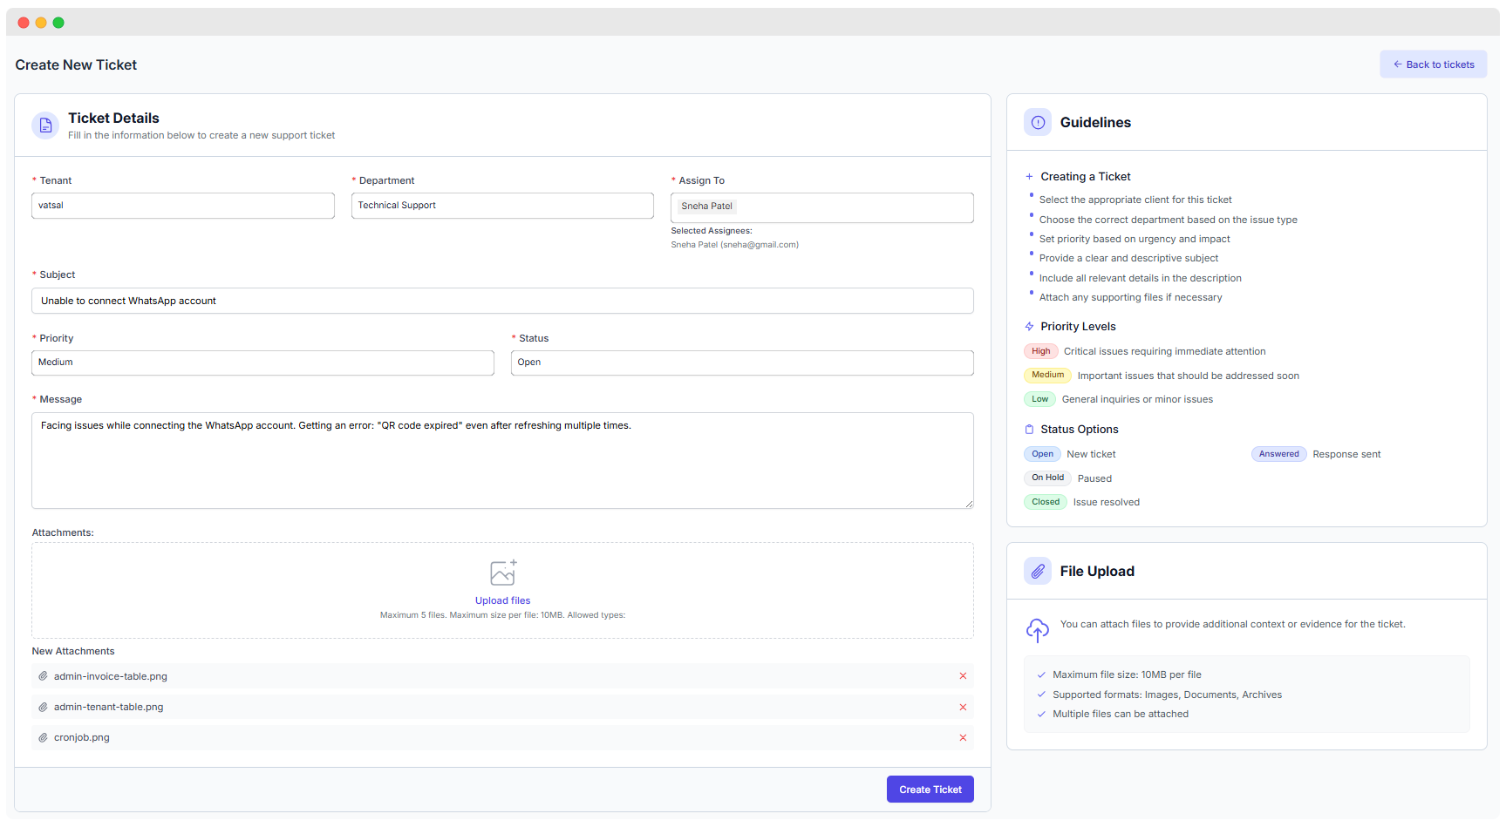Click the clipboard icon beside Status Options
This screenshot has height=827, width=1506.
coord(1029,430)
